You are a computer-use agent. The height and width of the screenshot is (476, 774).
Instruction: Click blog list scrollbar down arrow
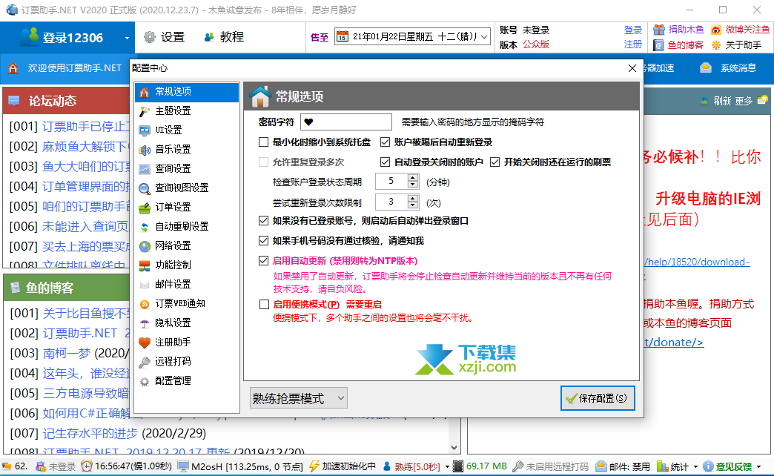tap(454, 448)
